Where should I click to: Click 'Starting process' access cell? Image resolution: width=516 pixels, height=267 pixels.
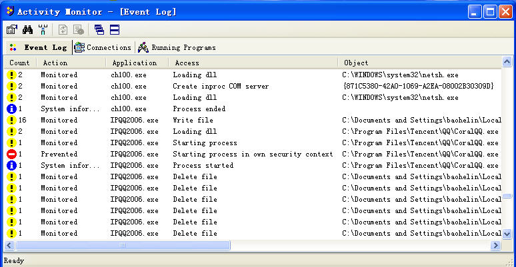click(x=205, y=142)
